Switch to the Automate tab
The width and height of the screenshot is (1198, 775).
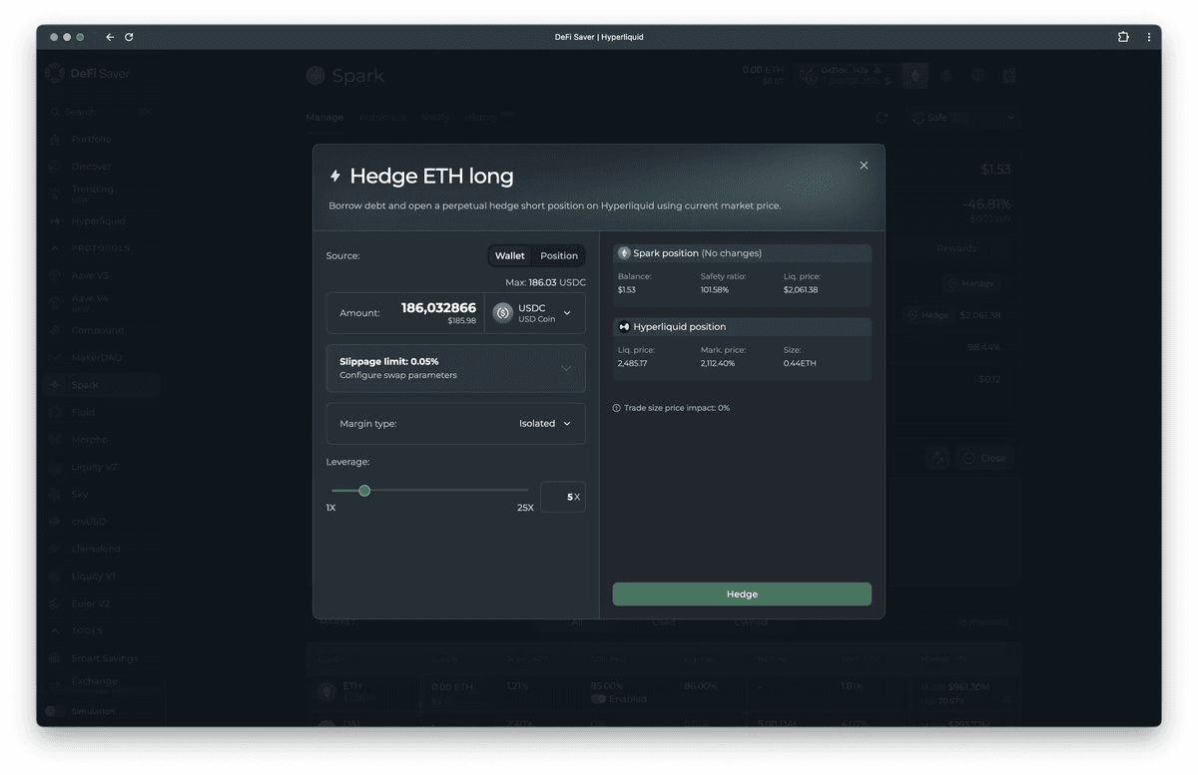coord(383,118)
